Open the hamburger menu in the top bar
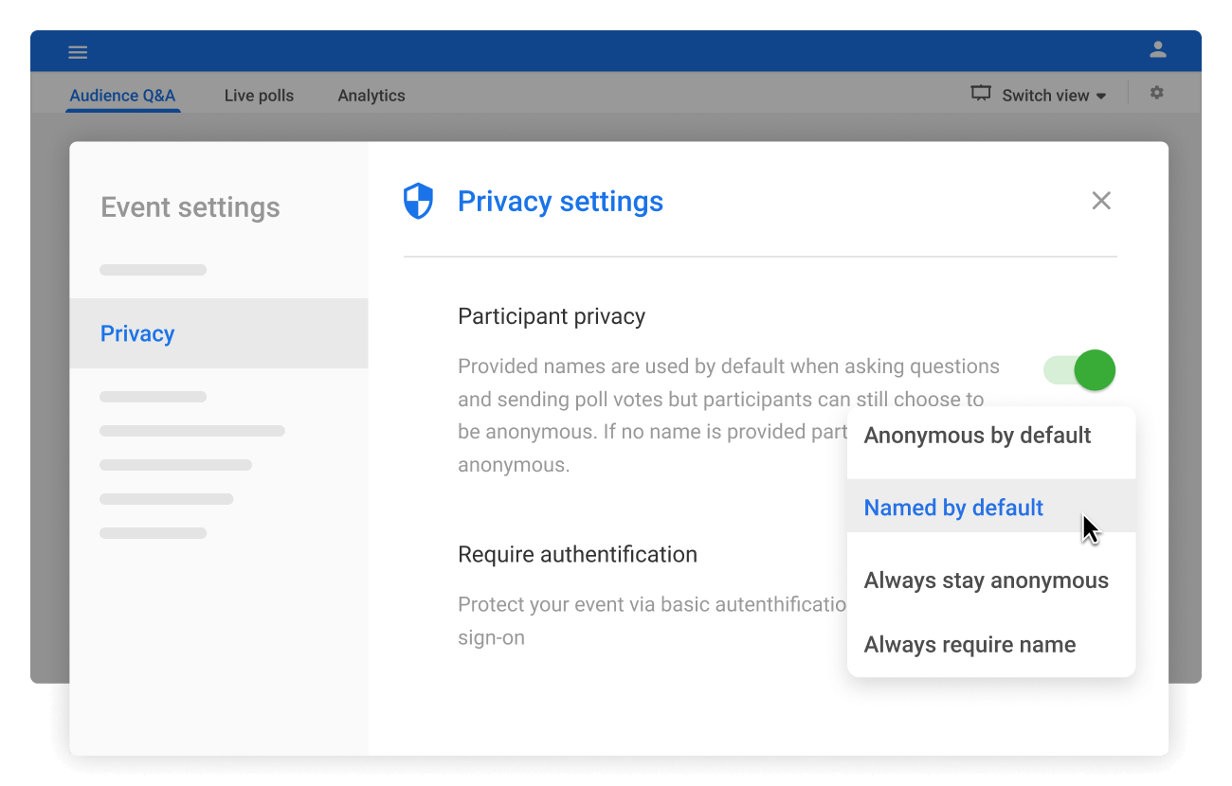The width and height of the screenshot is (1232, 786). [78, 52]
